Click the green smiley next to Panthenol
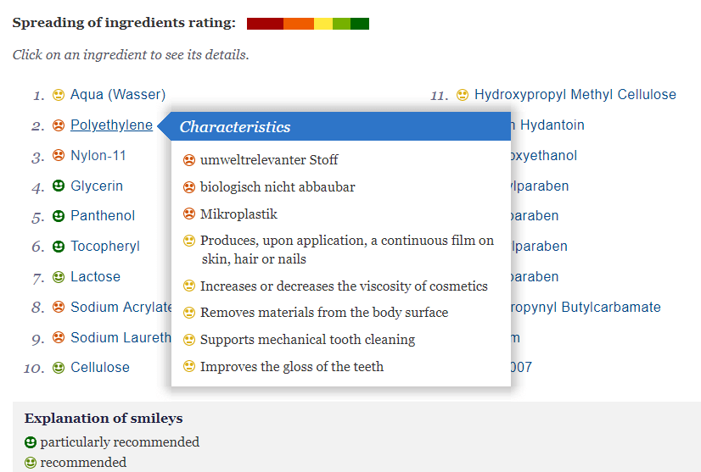Image resolution: width=701 pixels, height=472 pixels. tap(59, 216)
